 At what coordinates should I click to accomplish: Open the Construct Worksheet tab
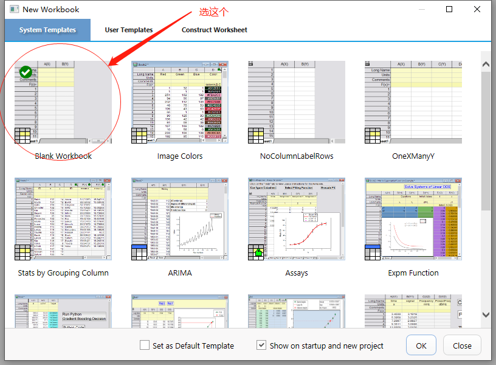pyautogui.click(x=214, y=30)
